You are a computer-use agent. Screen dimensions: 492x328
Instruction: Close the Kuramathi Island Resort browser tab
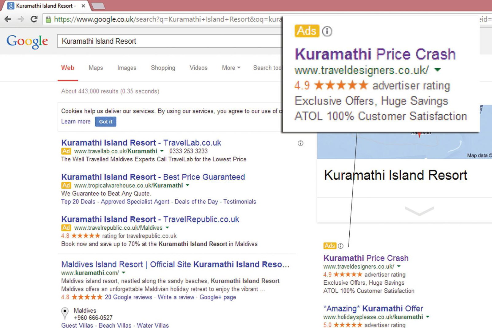83,6
